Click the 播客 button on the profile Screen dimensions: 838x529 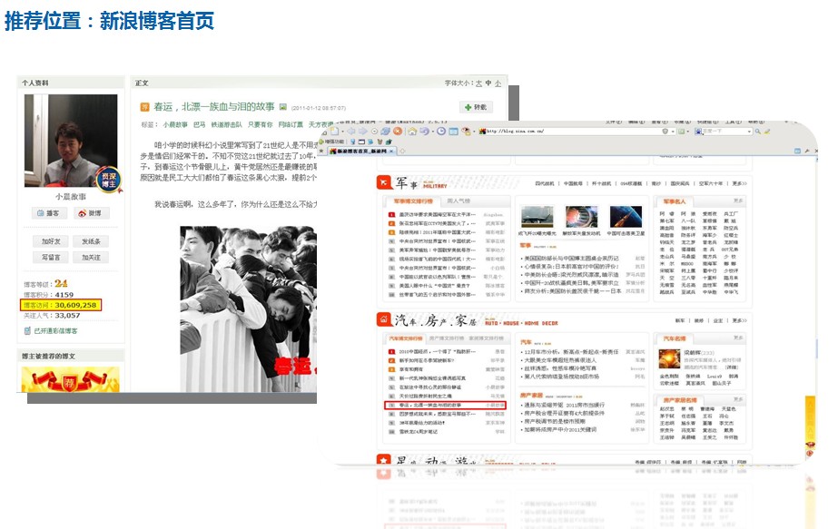click(x=49, y=213)
